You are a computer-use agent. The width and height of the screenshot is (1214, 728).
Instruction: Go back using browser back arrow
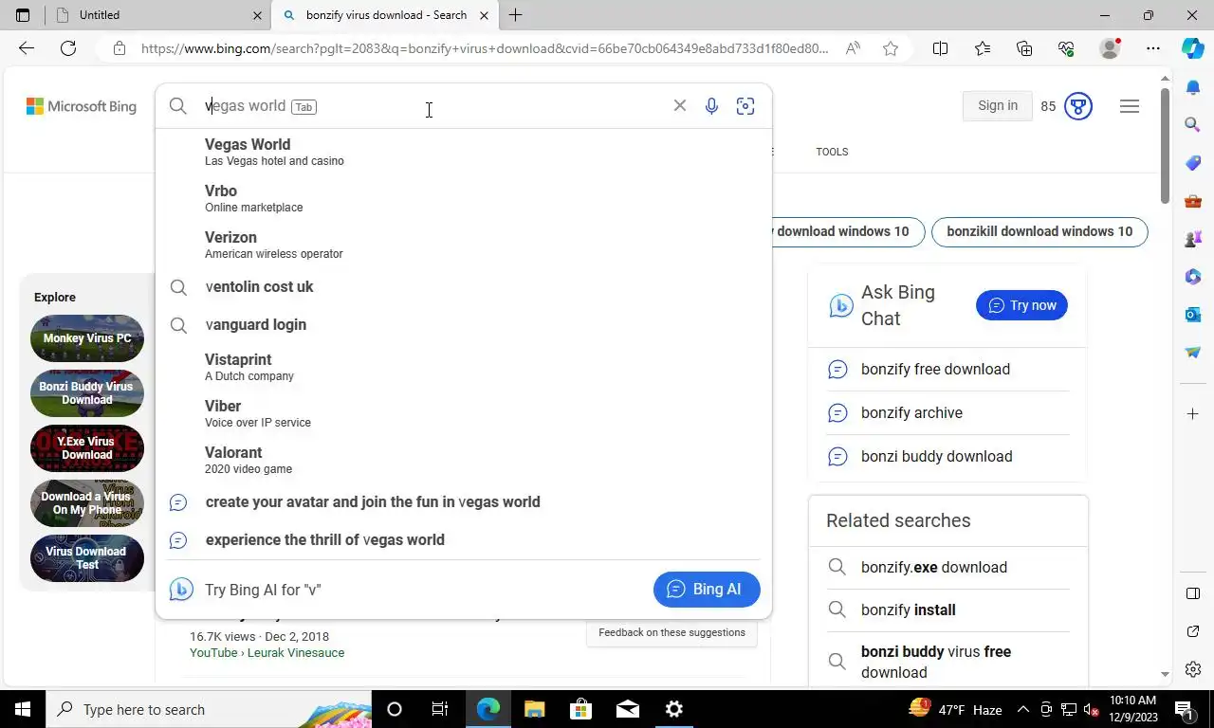click(x=27, y=48)
